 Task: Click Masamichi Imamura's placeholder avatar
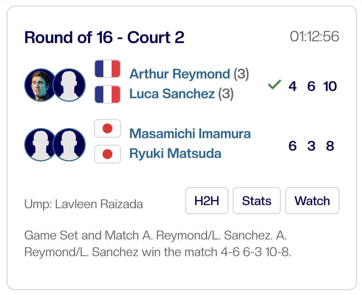(x=39, y=145)
